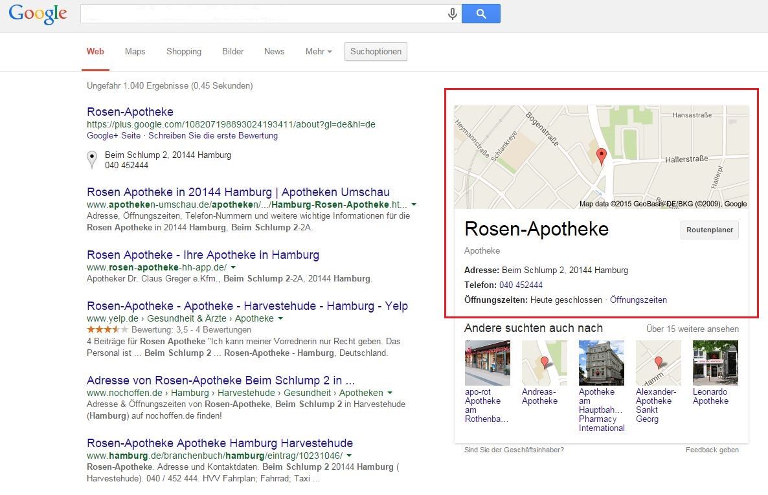This screenshot has width=768, height=495.
Task: Open the Apotheken Umschau result title
Action: [x=238, y=192]
